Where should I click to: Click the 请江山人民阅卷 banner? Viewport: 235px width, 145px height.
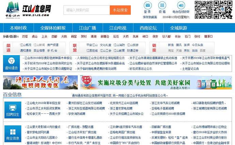[x=35, y=82]
